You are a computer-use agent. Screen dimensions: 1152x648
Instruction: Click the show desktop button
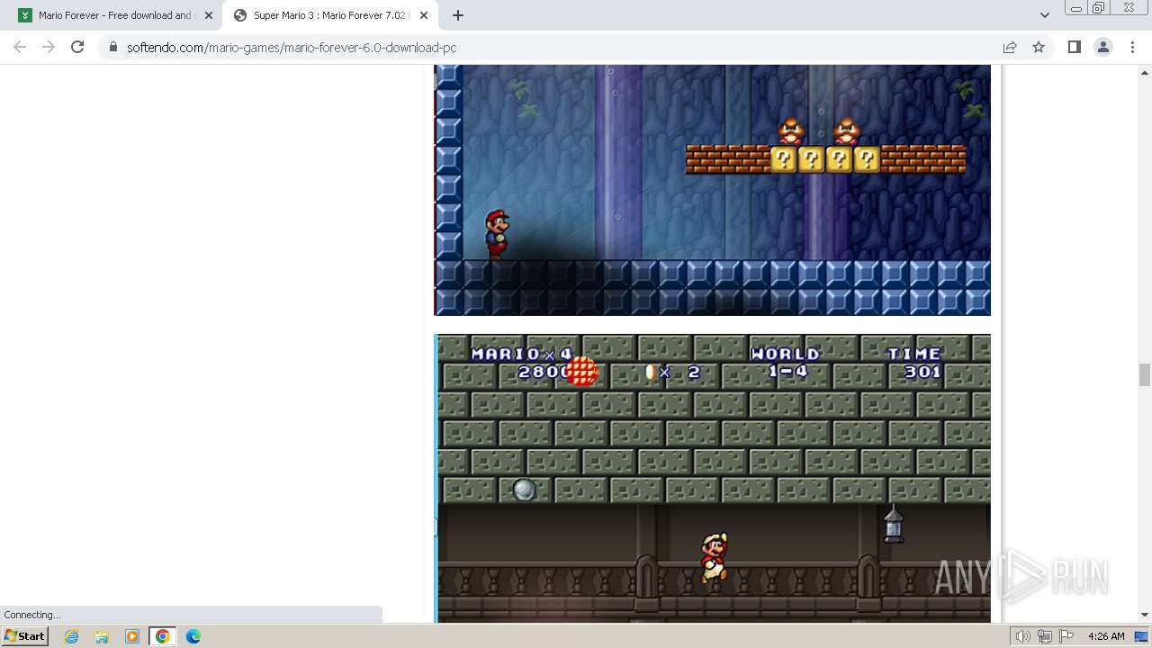coord(1142,636)
